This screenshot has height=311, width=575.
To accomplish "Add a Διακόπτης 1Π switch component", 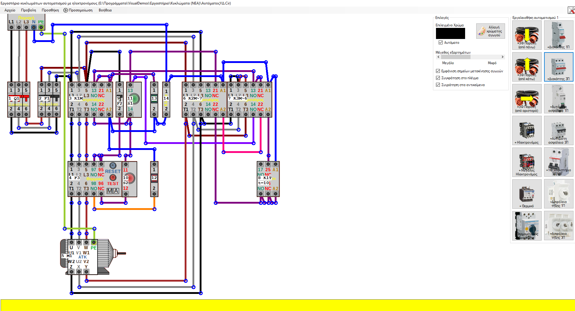I will pyautogui.click(x=558, y=35).
